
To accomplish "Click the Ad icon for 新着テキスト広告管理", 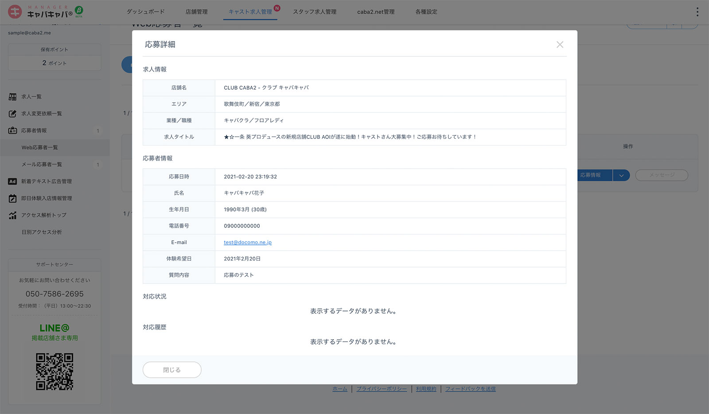I will pyautogui.click(x=12, y=181).
